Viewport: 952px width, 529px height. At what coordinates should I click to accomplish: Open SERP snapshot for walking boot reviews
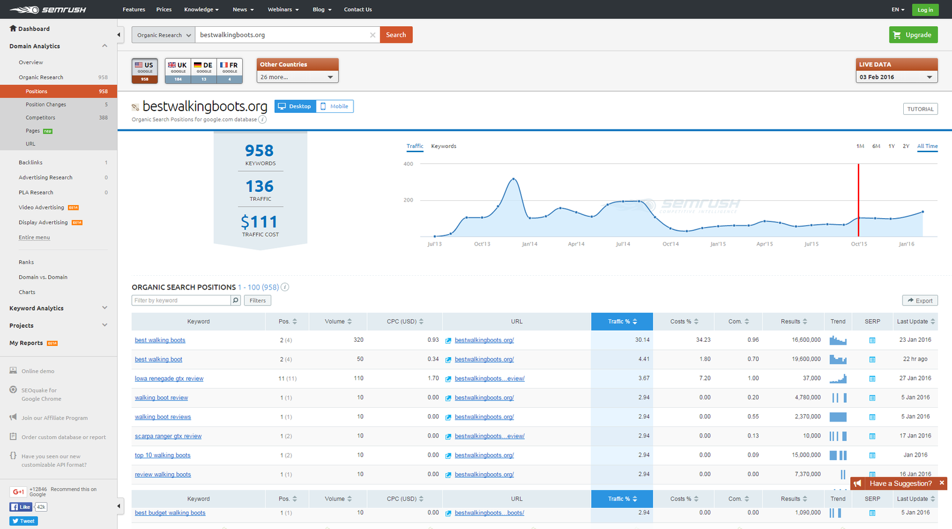coord(872,417)
